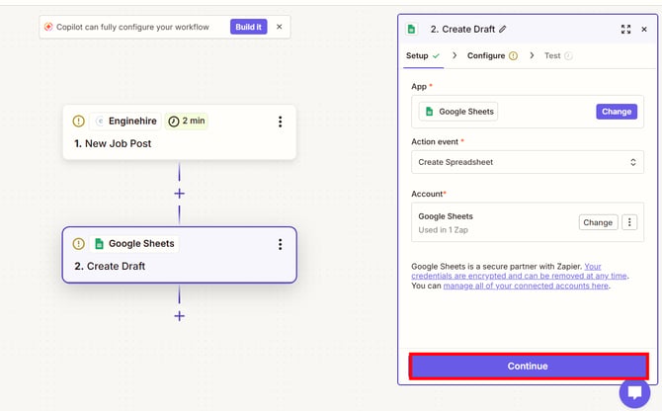This screenshot has height=411, width=662.
Task: Open the credentials are encrypted link
Action: (520, 271)
